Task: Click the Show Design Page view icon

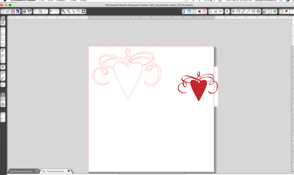Action: [x=3, y=94]
